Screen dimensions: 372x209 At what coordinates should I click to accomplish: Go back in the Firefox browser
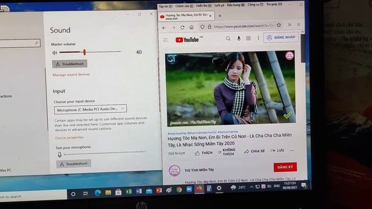click(x=164, y=28)
